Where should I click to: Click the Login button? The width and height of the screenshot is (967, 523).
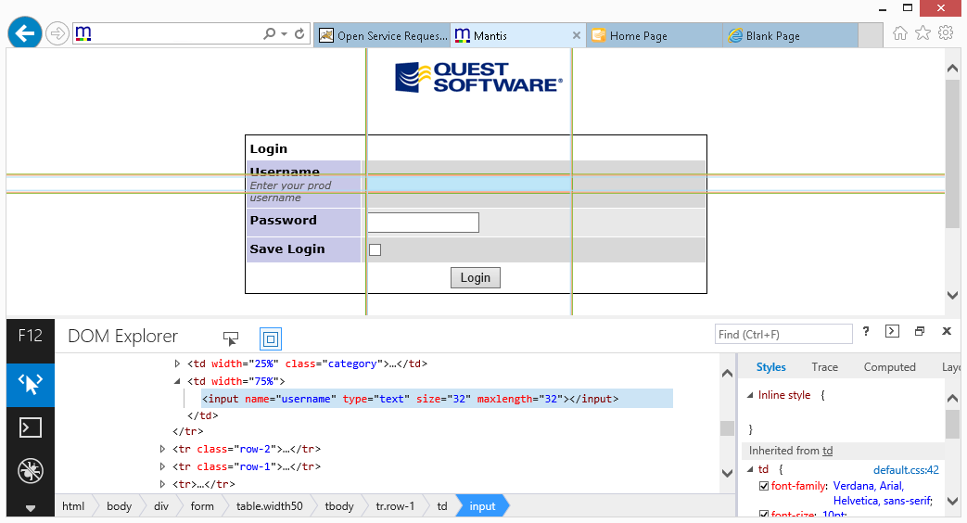pyautogui.click(x=475, y=277)
